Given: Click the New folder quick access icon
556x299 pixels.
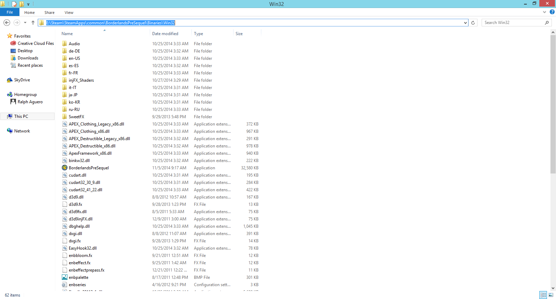Looking at the screenshot, I should (22, 4).
